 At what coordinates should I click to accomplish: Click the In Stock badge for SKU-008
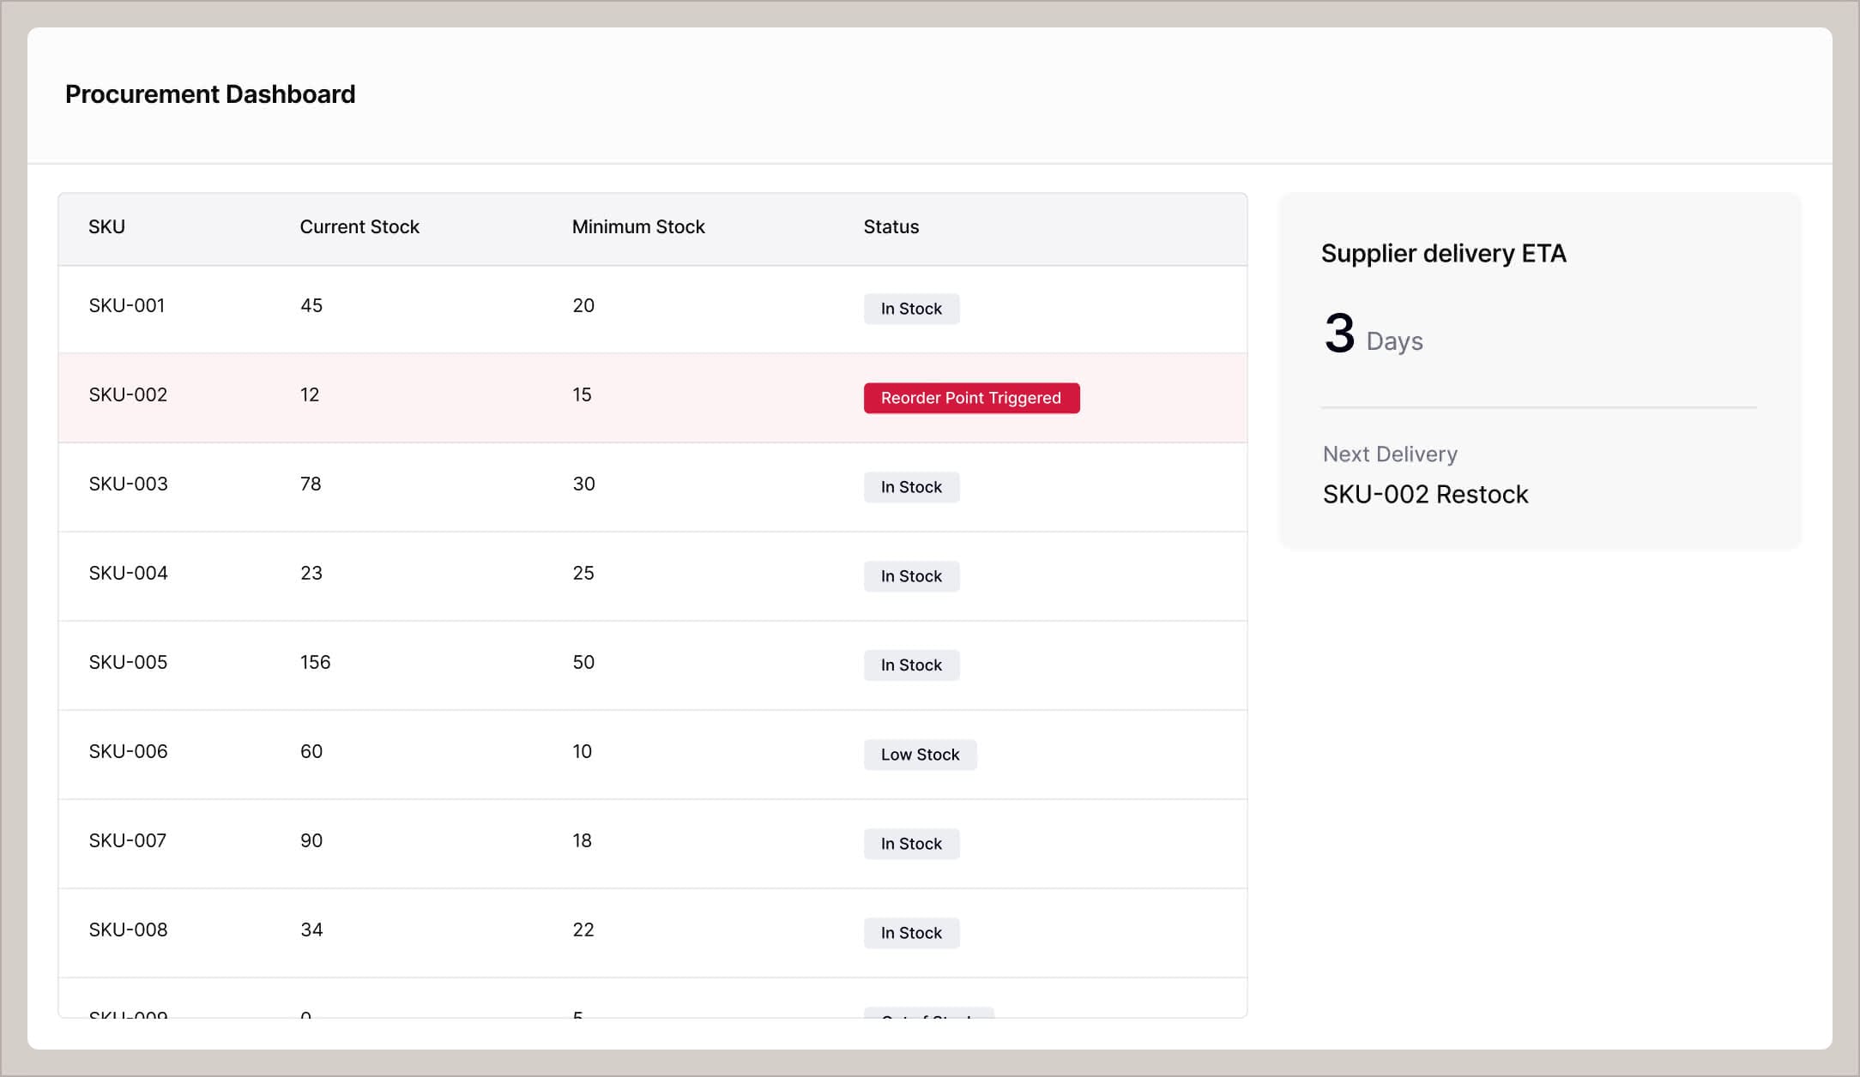pos(911,933)
